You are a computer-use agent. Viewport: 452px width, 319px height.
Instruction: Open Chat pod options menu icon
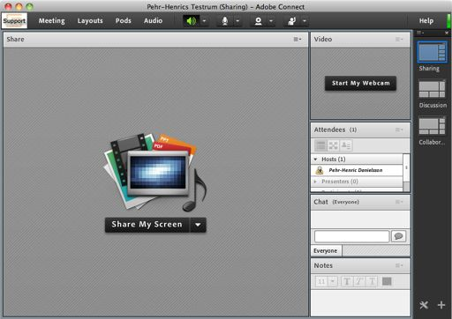coord(399,202)
